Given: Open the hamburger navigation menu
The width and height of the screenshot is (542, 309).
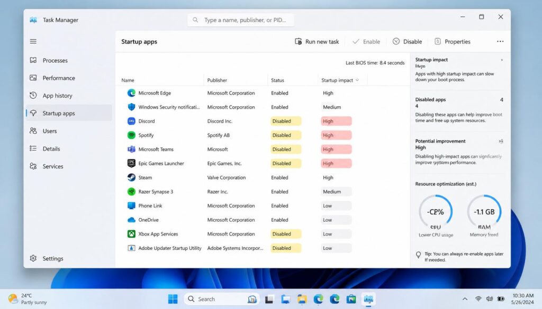Looking at the screenshot, I should click(33, 41).
